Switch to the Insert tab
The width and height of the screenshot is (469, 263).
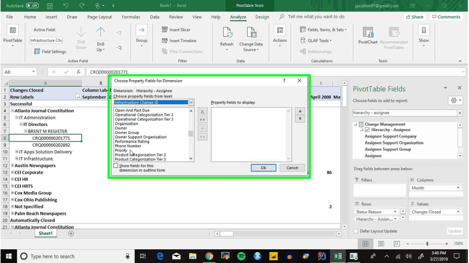click(x=52, y=17)
